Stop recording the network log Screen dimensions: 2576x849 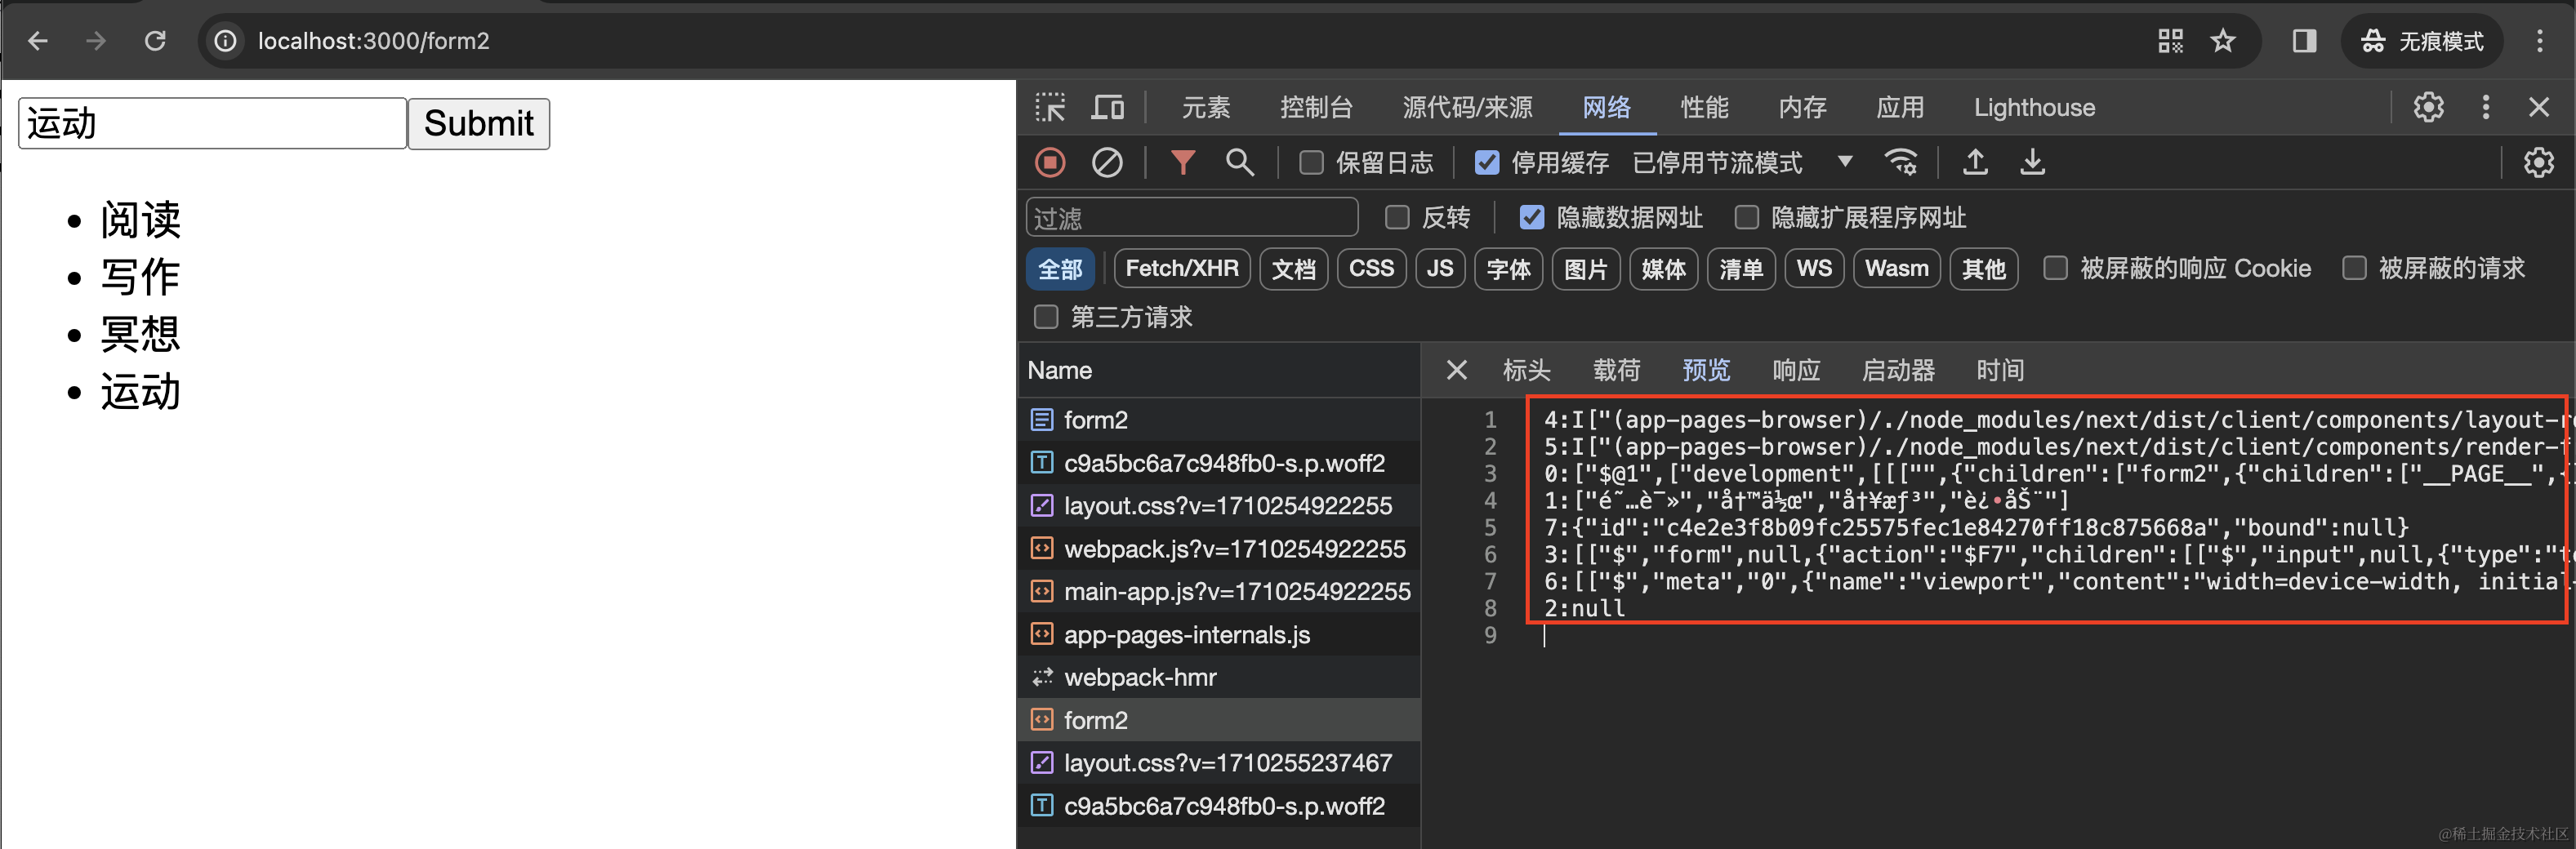coord(1050,162)
